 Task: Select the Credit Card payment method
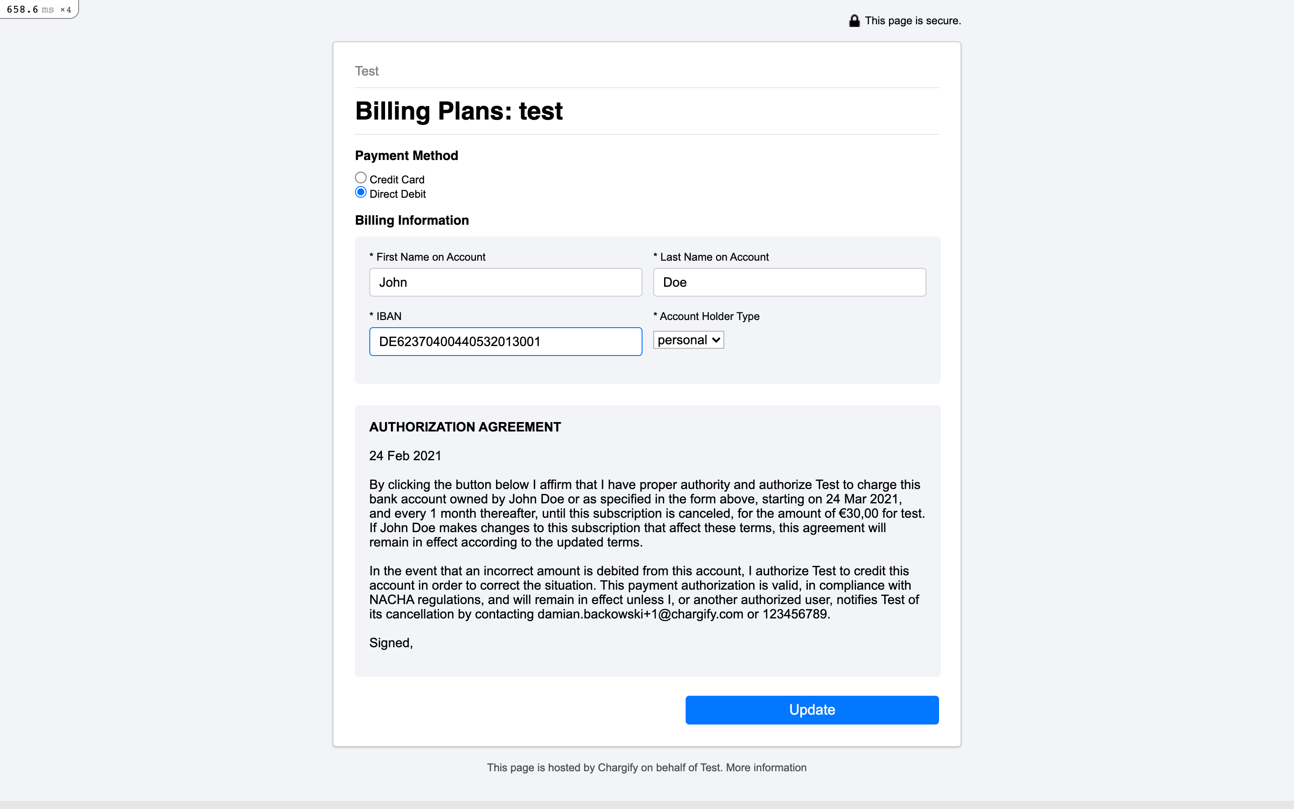360,177
